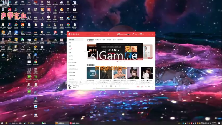
Task: Select 专属定制 tab
Action: pyautogui.click(x=98, y=40)
